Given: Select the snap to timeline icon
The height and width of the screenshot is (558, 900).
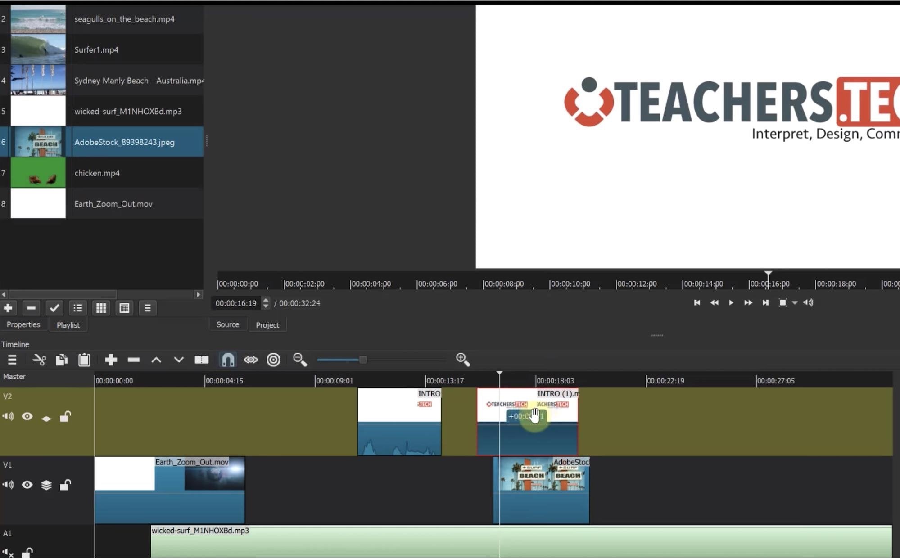Looking at the screenshot, I should [228, 360].
